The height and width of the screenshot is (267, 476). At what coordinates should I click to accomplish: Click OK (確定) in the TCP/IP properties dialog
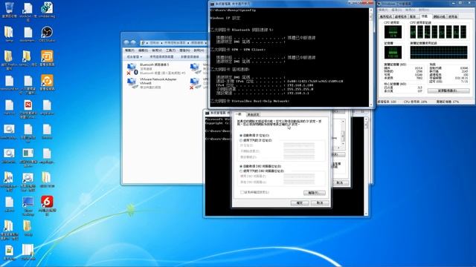[x=300, y=202]
